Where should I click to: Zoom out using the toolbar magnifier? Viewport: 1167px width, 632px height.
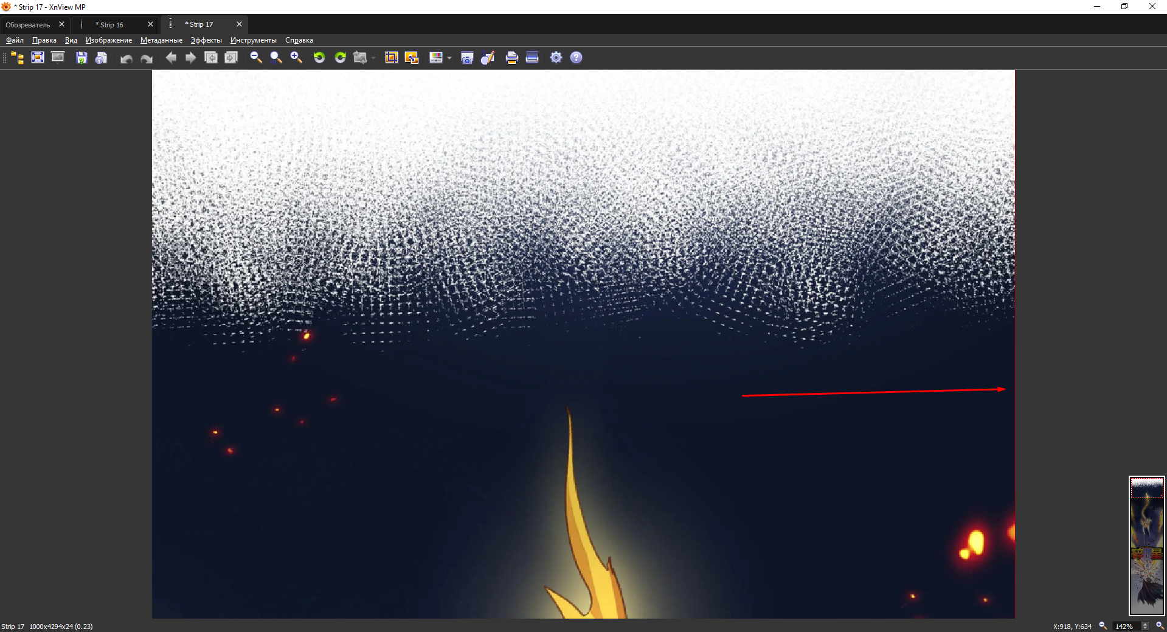[x=256, y=58]
